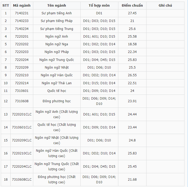This screenshot has width=188, height=187.
Task: Click the "STT" column header
Action: coord(6,6)
